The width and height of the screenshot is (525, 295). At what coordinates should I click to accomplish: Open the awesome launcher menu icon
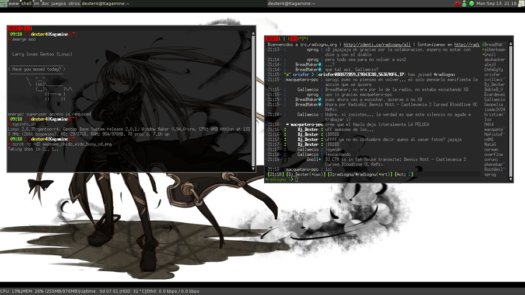3,3
